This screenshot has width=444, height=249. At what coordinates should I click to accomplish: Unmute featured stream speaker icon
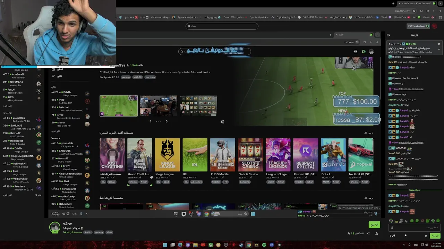pos(222,122)
